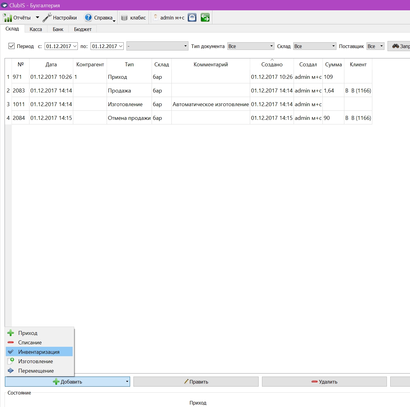Click blue arrow icon beside Перемещение
This screenshot has height=407, width=410.
(x=11, y=370)
